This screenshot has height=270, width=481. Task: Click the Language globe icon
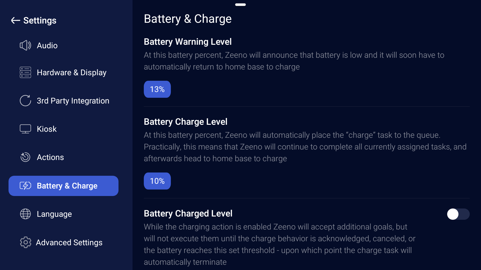(25, 214)
